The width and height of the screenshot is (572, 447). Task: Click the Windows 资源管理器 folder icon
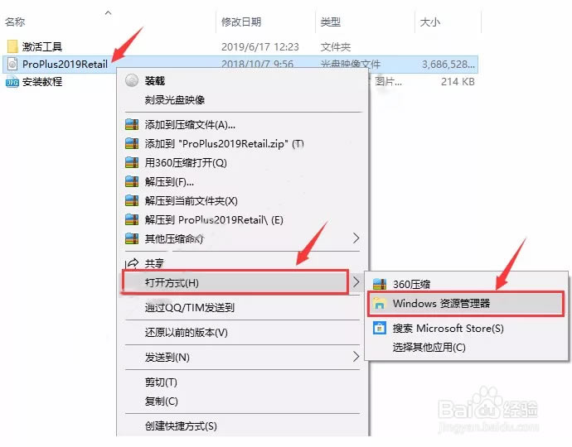380,304
